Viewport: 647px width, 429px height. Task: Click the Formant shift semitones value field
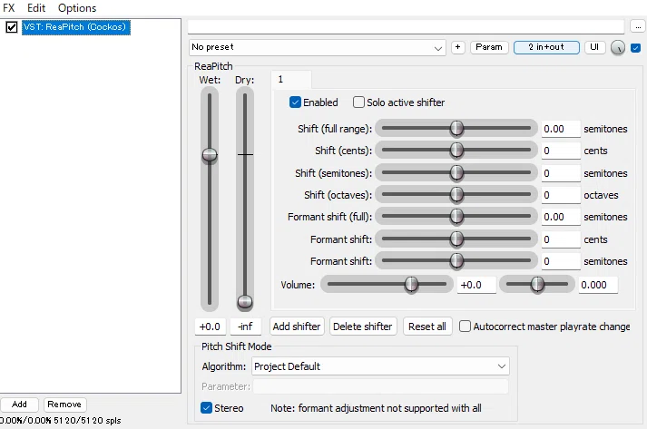tap(561, 261)
